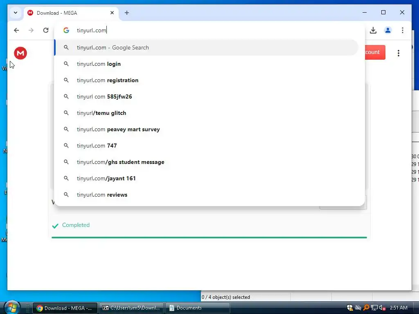
Task: Close the Download - MEGA tab
Action: pyautogui.click(x=112, y=13)
